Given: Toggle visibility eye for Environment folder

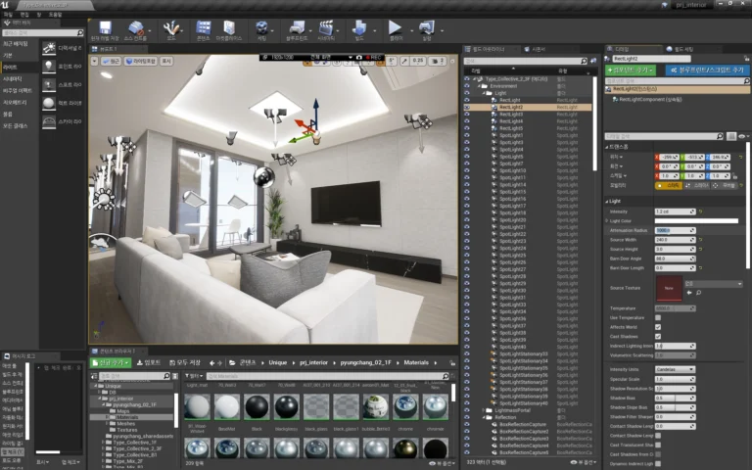Looking at the screenshot, I should click(467, 86).
